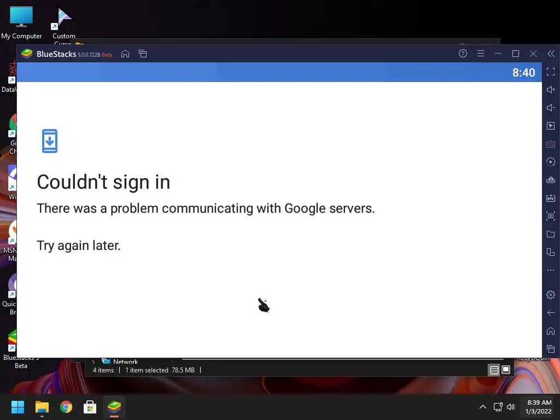Go to Android home in sidebar
Screen dimensions: 560x420
551,331
